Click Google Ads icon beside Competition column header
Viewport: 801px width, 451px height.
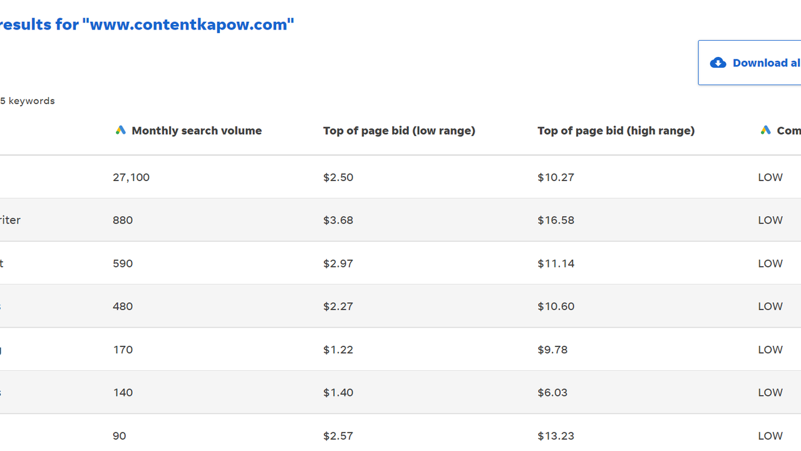tap(765, 130)
